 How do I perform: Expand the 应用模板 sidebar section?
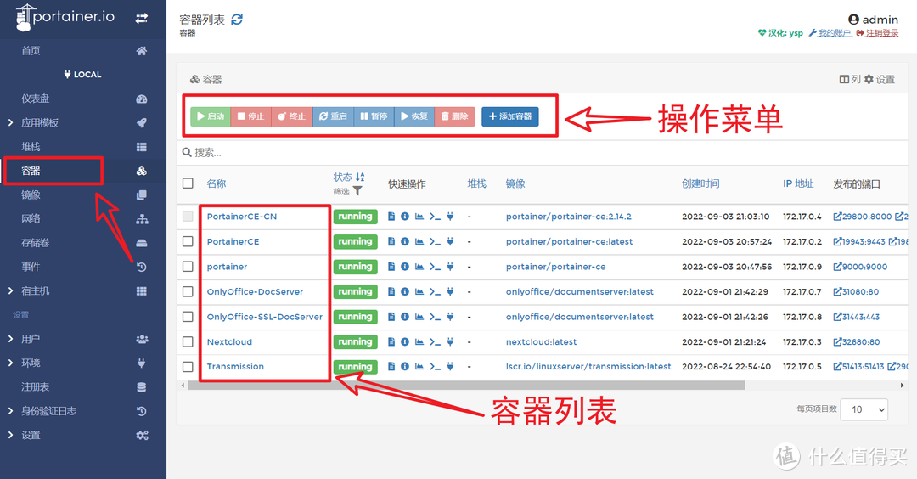(10, 123)
